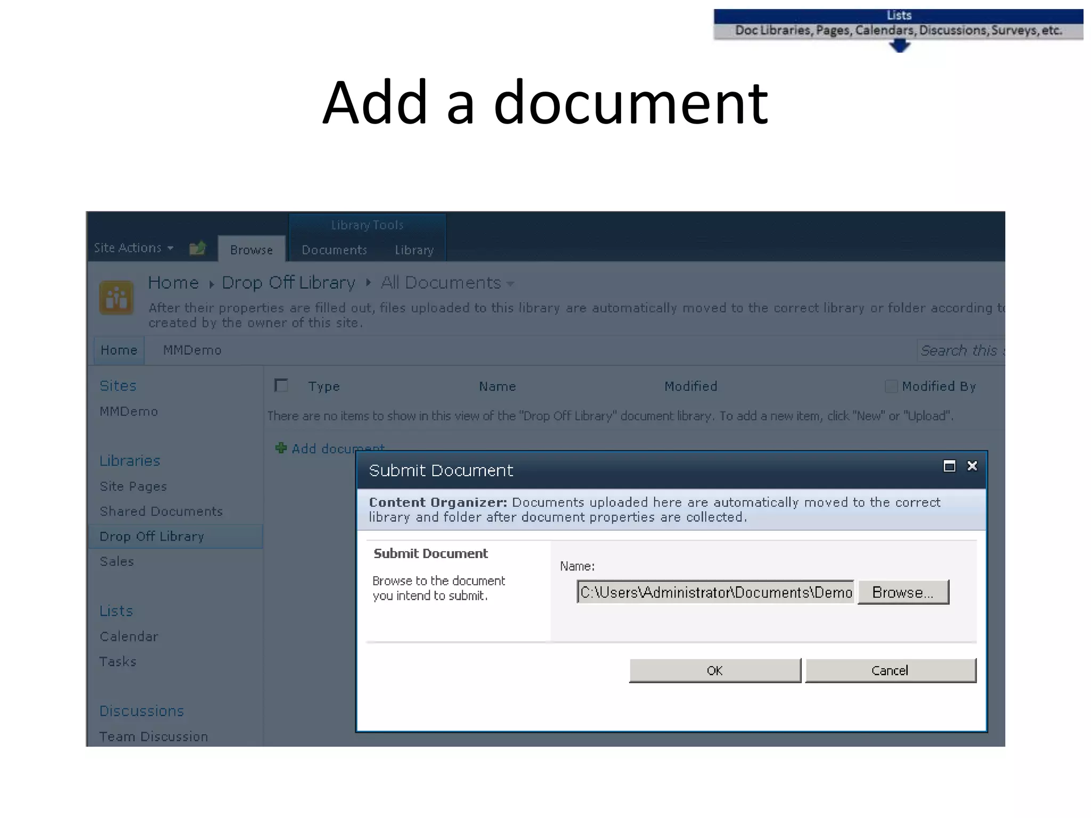Select Drop Off Library in sidebar
The height and width of the screenshot is (818, 1091).
pyautogui.click(x=175, y=536)
